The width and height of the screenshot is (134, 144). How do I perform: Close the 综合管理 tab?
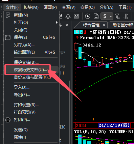point(104,25)
